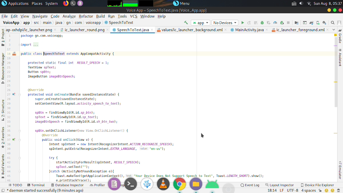
Task: Open the 4 spaces indent selector
Action: [x=308, y=190]
